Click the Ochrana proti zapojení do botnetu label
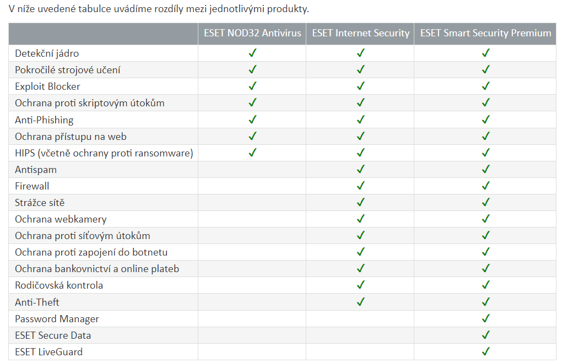The width and height of the screenshot is (584, 363). 91,252
